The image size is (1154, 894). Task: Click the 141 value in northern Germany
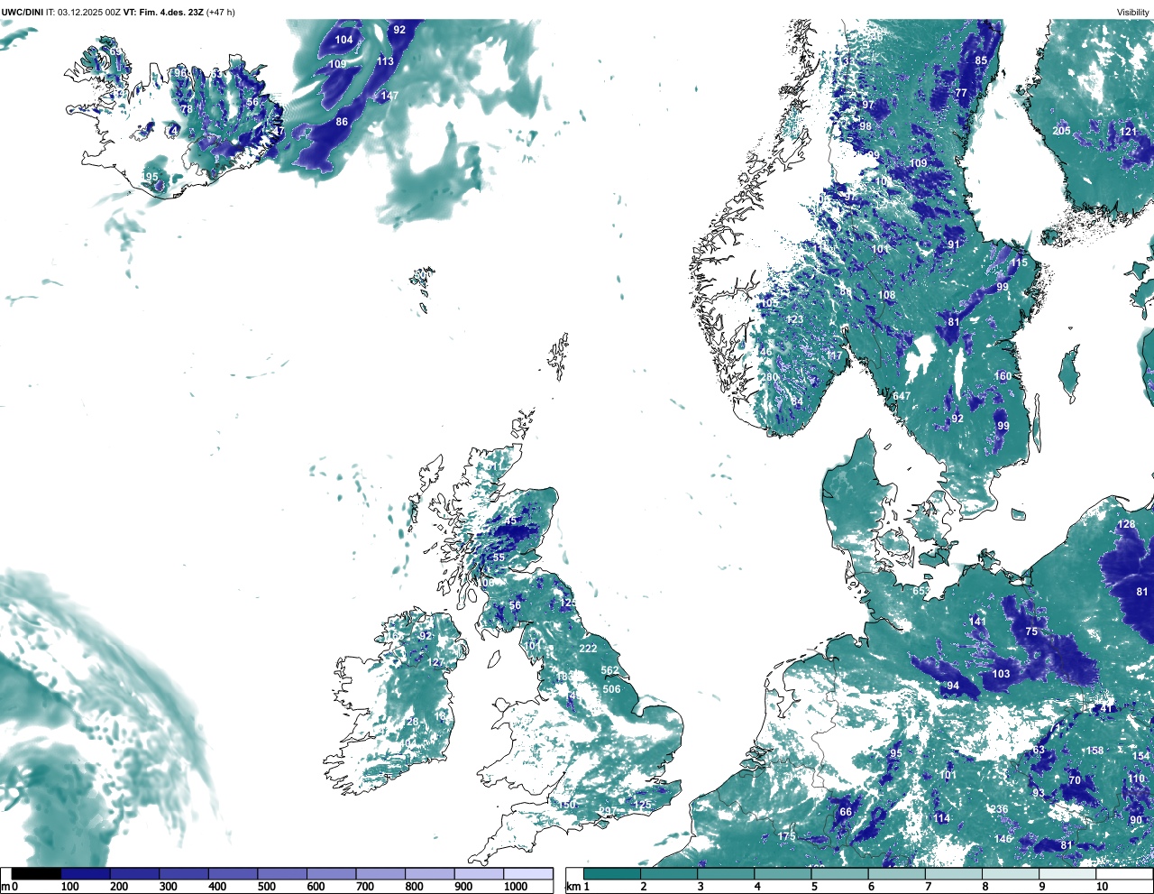click(977, 622)
